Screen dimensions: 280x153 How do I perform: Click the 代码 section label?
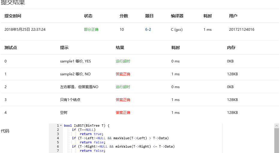[5, 131]
